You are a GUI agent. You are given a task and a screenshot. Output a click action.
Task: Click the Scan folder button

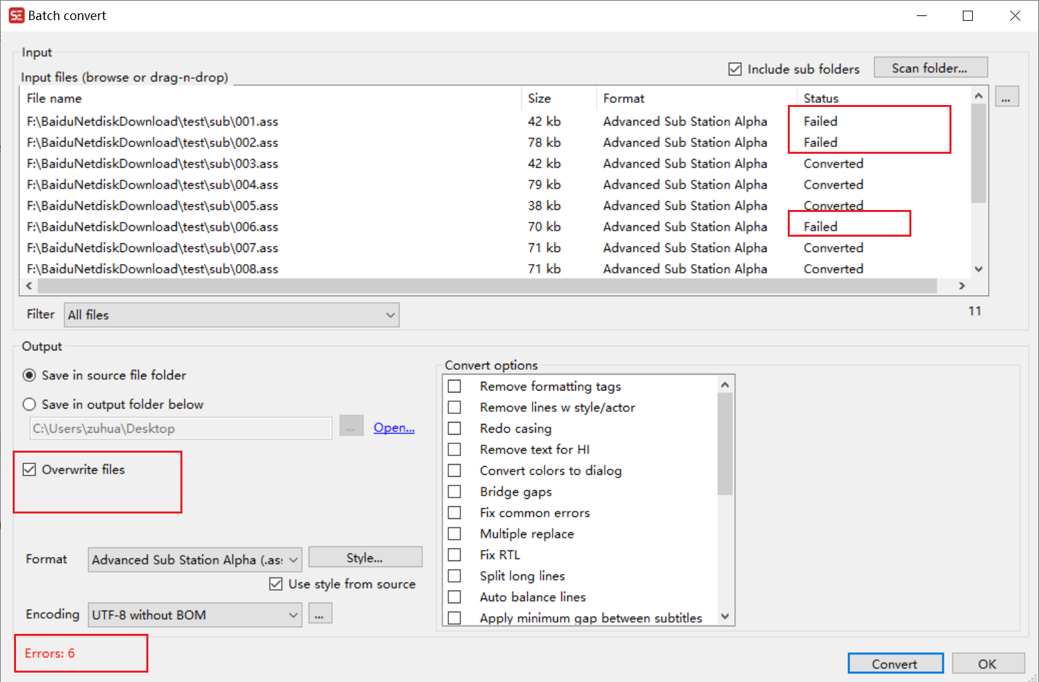(930, 68)
